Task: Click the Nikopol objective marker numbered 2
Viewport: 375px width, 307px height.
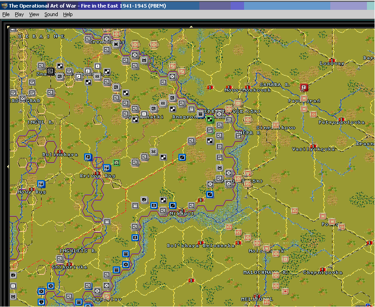Action: (182, 210)
